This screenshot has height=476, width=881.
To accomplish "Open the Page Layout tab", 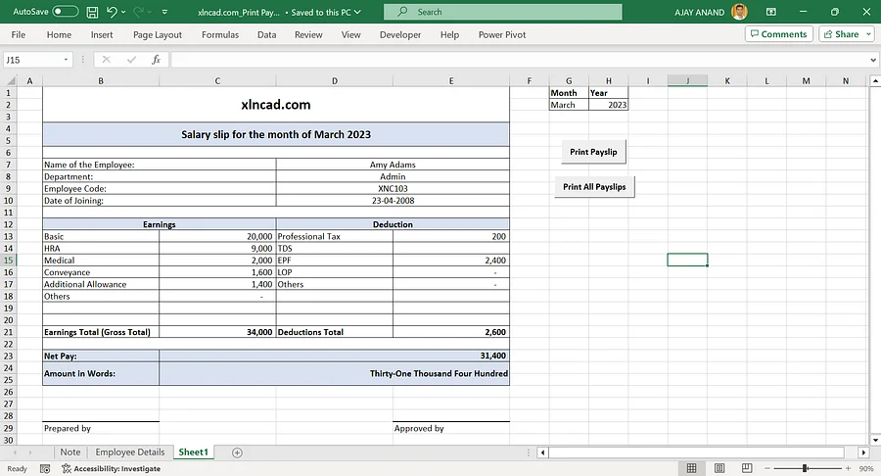I will pos(158,35).
